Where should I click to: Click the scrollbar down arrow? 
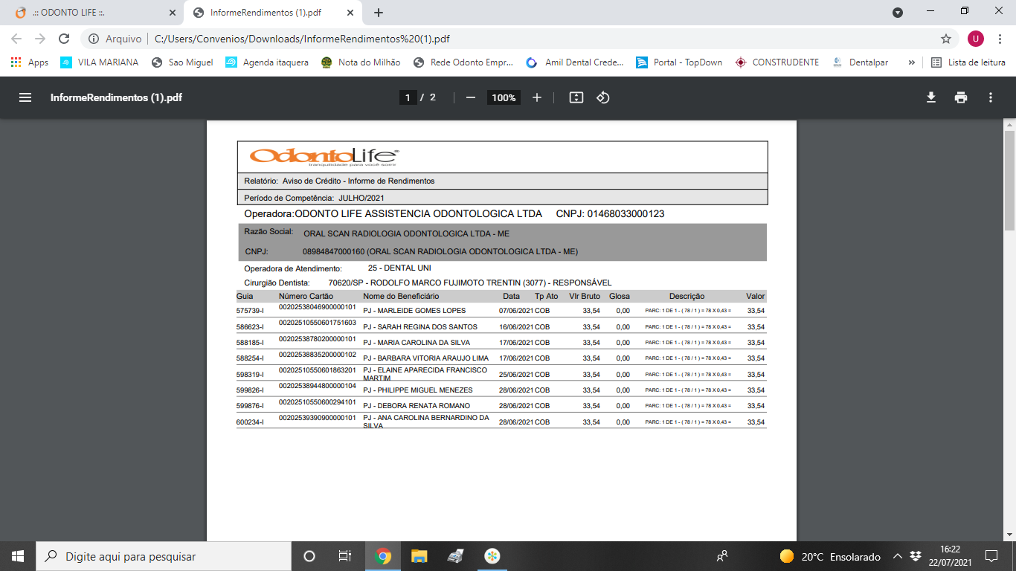pos(1009,535)
